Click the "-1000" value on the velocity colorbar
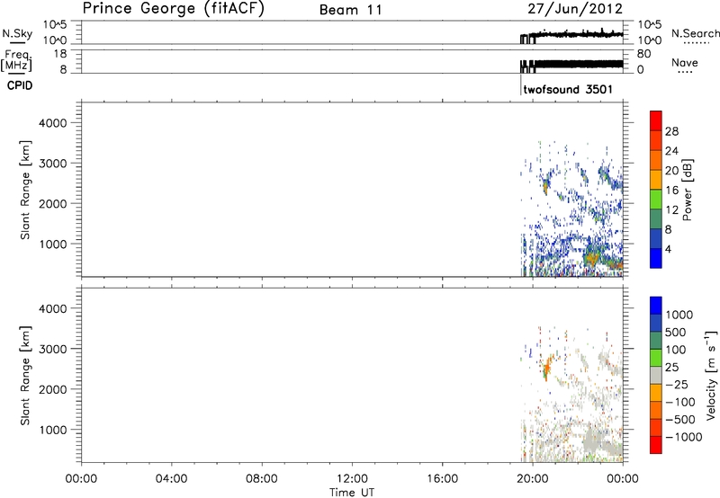 coord(684,437)
